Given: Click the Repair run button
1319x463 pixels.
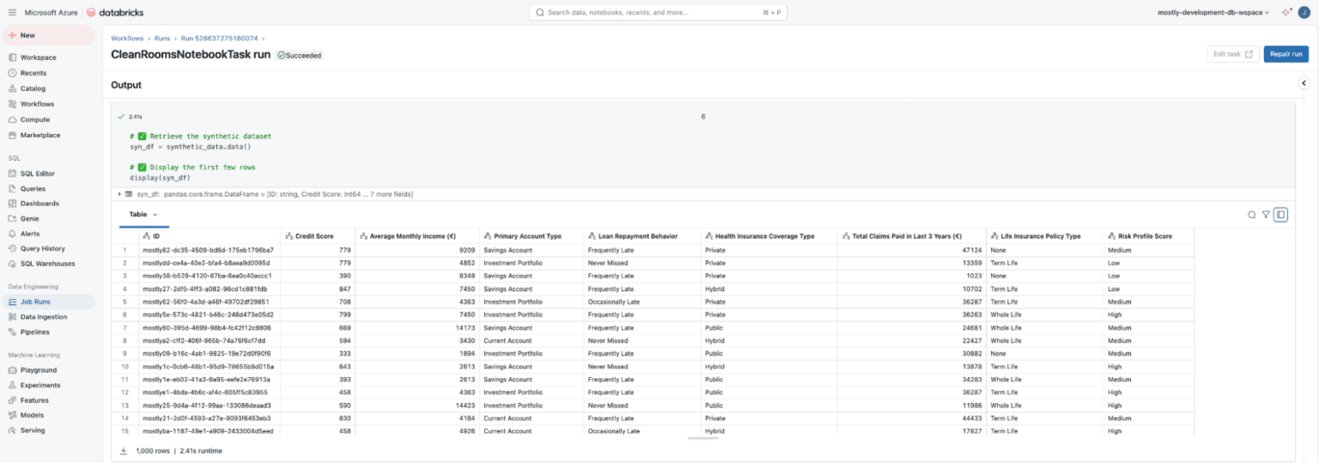Looking at the screenshot, I should tap(1286, 54).
